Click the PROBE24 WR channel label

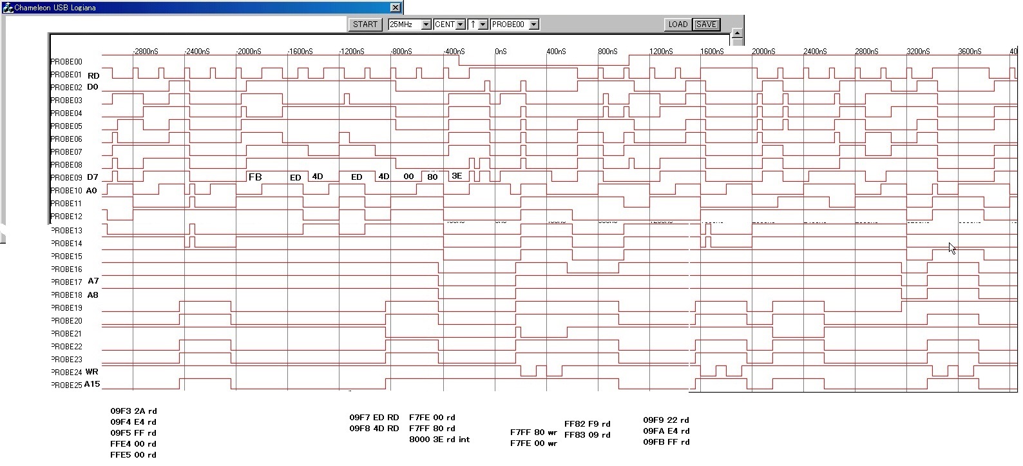[74, 372]
